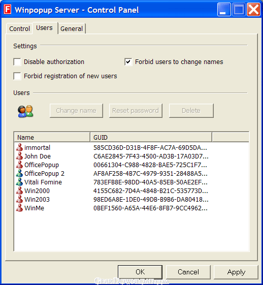Click GUID starting with C6AE2845

click(151, 156)
